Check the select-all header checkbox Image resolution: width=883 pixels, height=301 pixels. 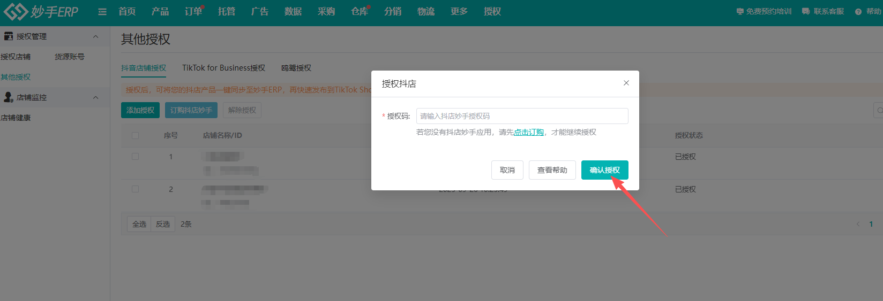coord(135,135)
